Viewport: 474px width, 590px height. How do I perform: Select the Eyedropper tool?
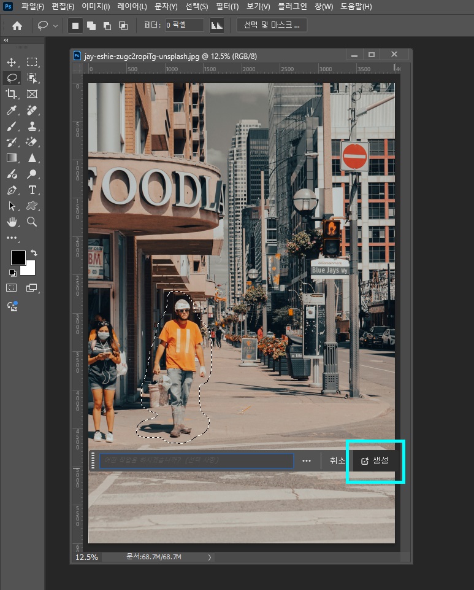tap(12, 110)
